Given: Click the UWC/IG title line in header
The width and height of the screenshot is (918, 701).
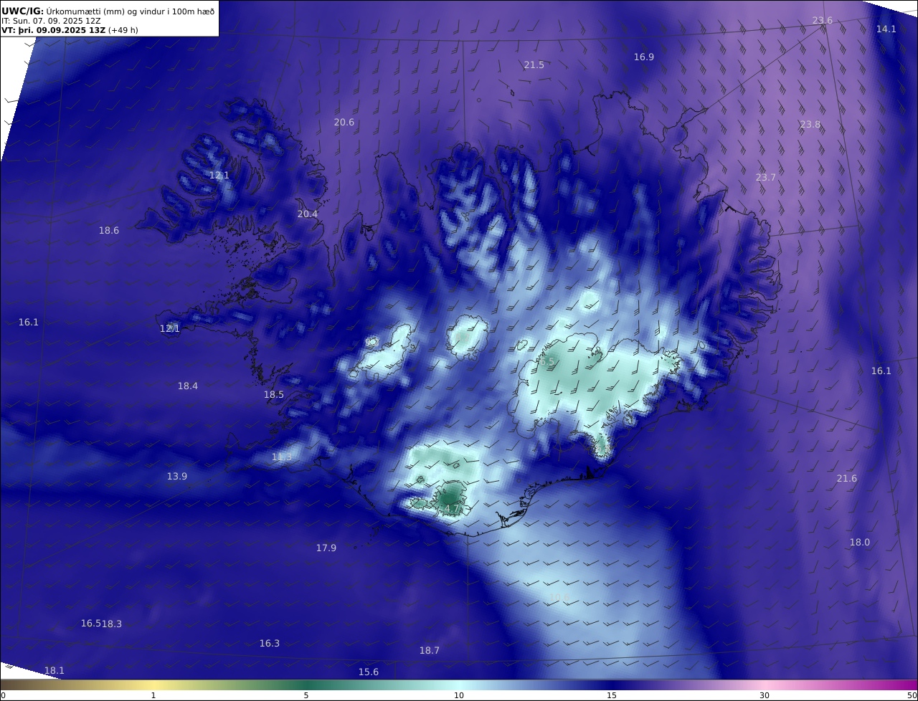Looking at the screenshot, I should click(x=108, y=11).
